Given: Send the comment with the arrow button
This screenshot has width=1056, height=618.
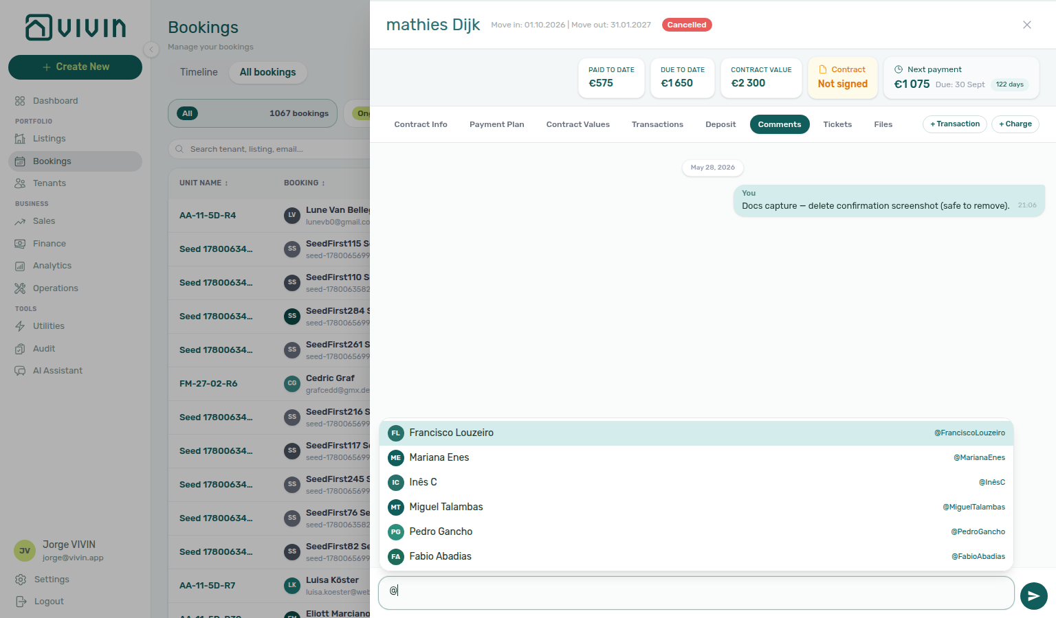Looking at the screenshot, I should [x=1034, y=596].
